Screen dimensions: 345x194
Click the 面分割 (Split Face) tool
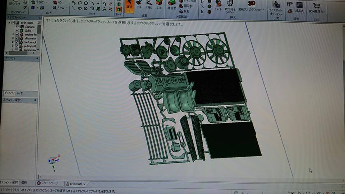(185, 6)
